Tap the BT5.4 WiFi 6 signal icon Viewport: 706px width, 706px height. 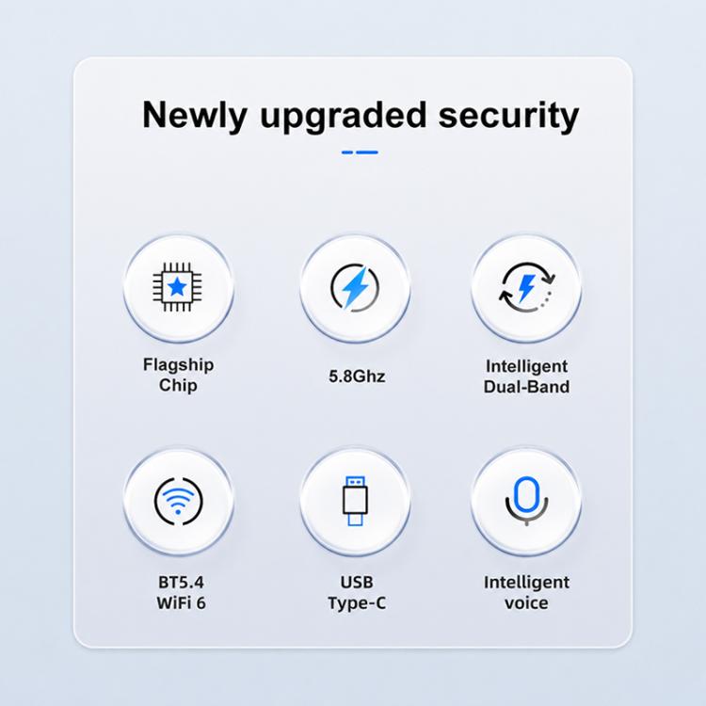click(x=178, y=501)
